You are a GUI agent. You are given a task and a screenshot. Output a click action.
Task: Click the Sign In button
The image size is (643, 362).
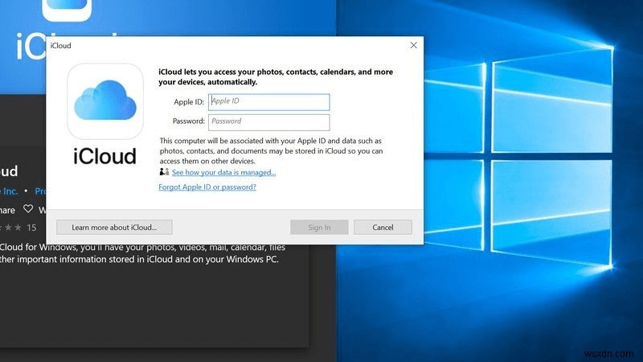(x=319, y=227)
